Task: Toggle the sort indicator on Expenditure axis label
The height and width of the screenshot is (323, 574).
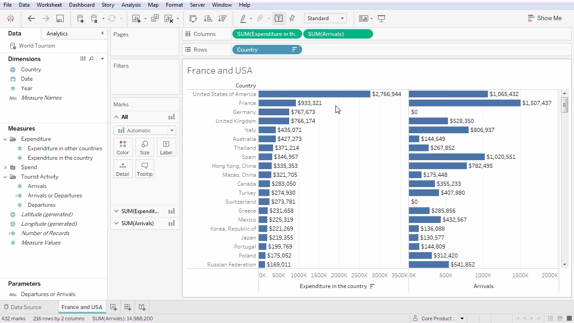Action: point(372,286)
